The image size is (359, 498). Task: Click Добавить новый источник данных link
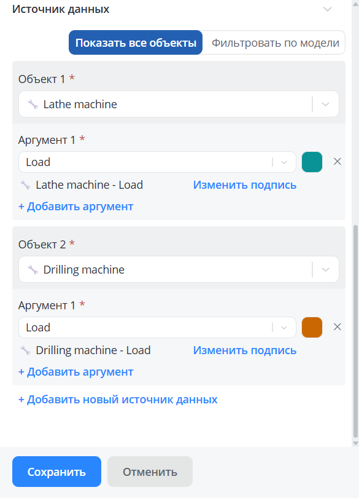(x=118, y=400)
